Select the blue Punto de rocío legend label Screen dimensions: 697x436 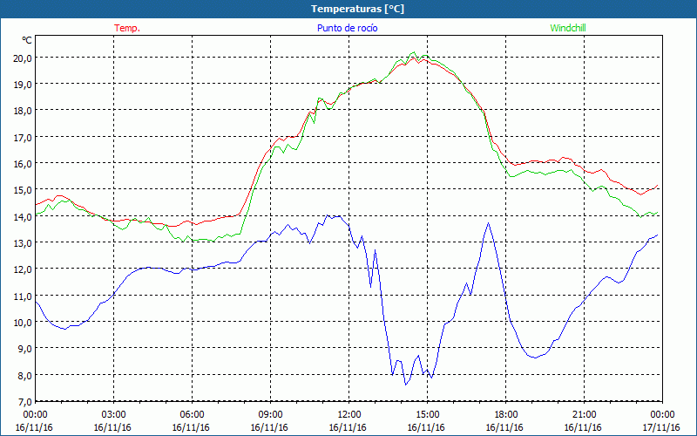click(347, 28)
